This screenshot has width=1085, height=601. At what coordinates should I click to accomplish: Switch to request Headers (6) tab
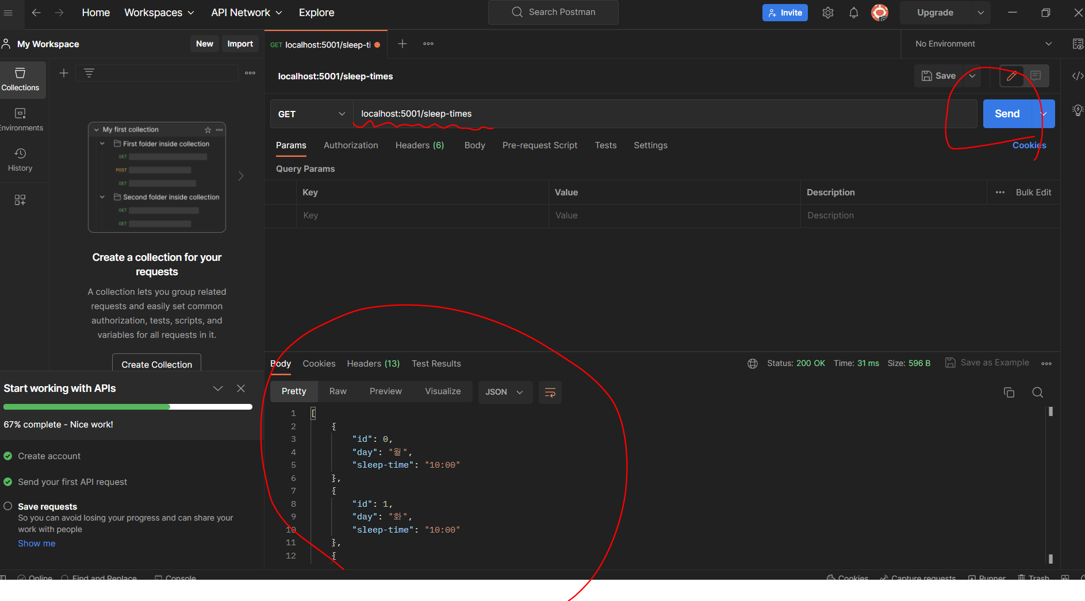[x=420, y=145]
